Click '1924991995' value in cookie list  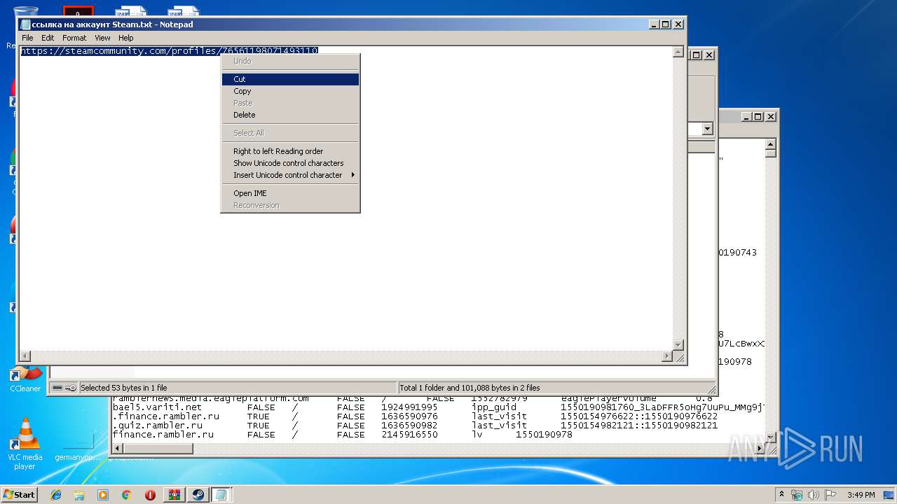pyautogui.click(x=410, y=407)
